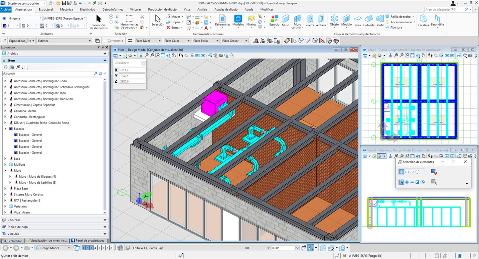Select the Muro wall placement tool
Viewport: 479px width, 259px height.
(285, 21)
